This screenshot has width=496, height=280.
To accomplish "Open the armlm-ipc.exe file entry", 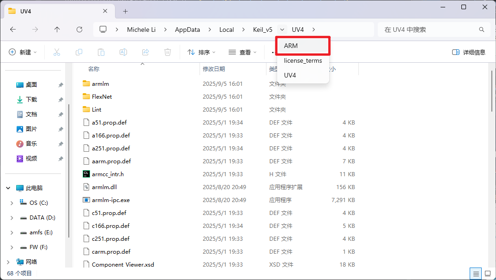I will pos(111,200).
